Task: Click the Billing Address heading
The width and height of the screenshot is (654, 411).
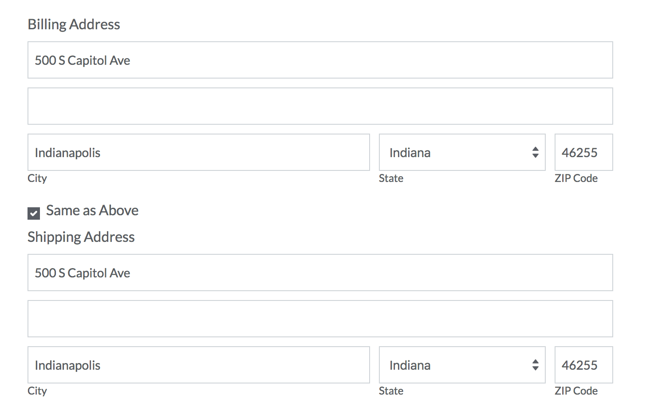Action: click(x=74, y=24)
